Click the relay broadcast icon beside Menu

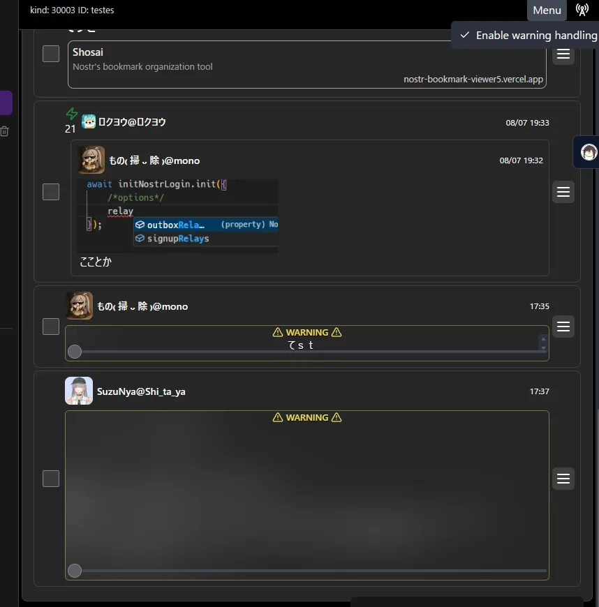(582, 10)
